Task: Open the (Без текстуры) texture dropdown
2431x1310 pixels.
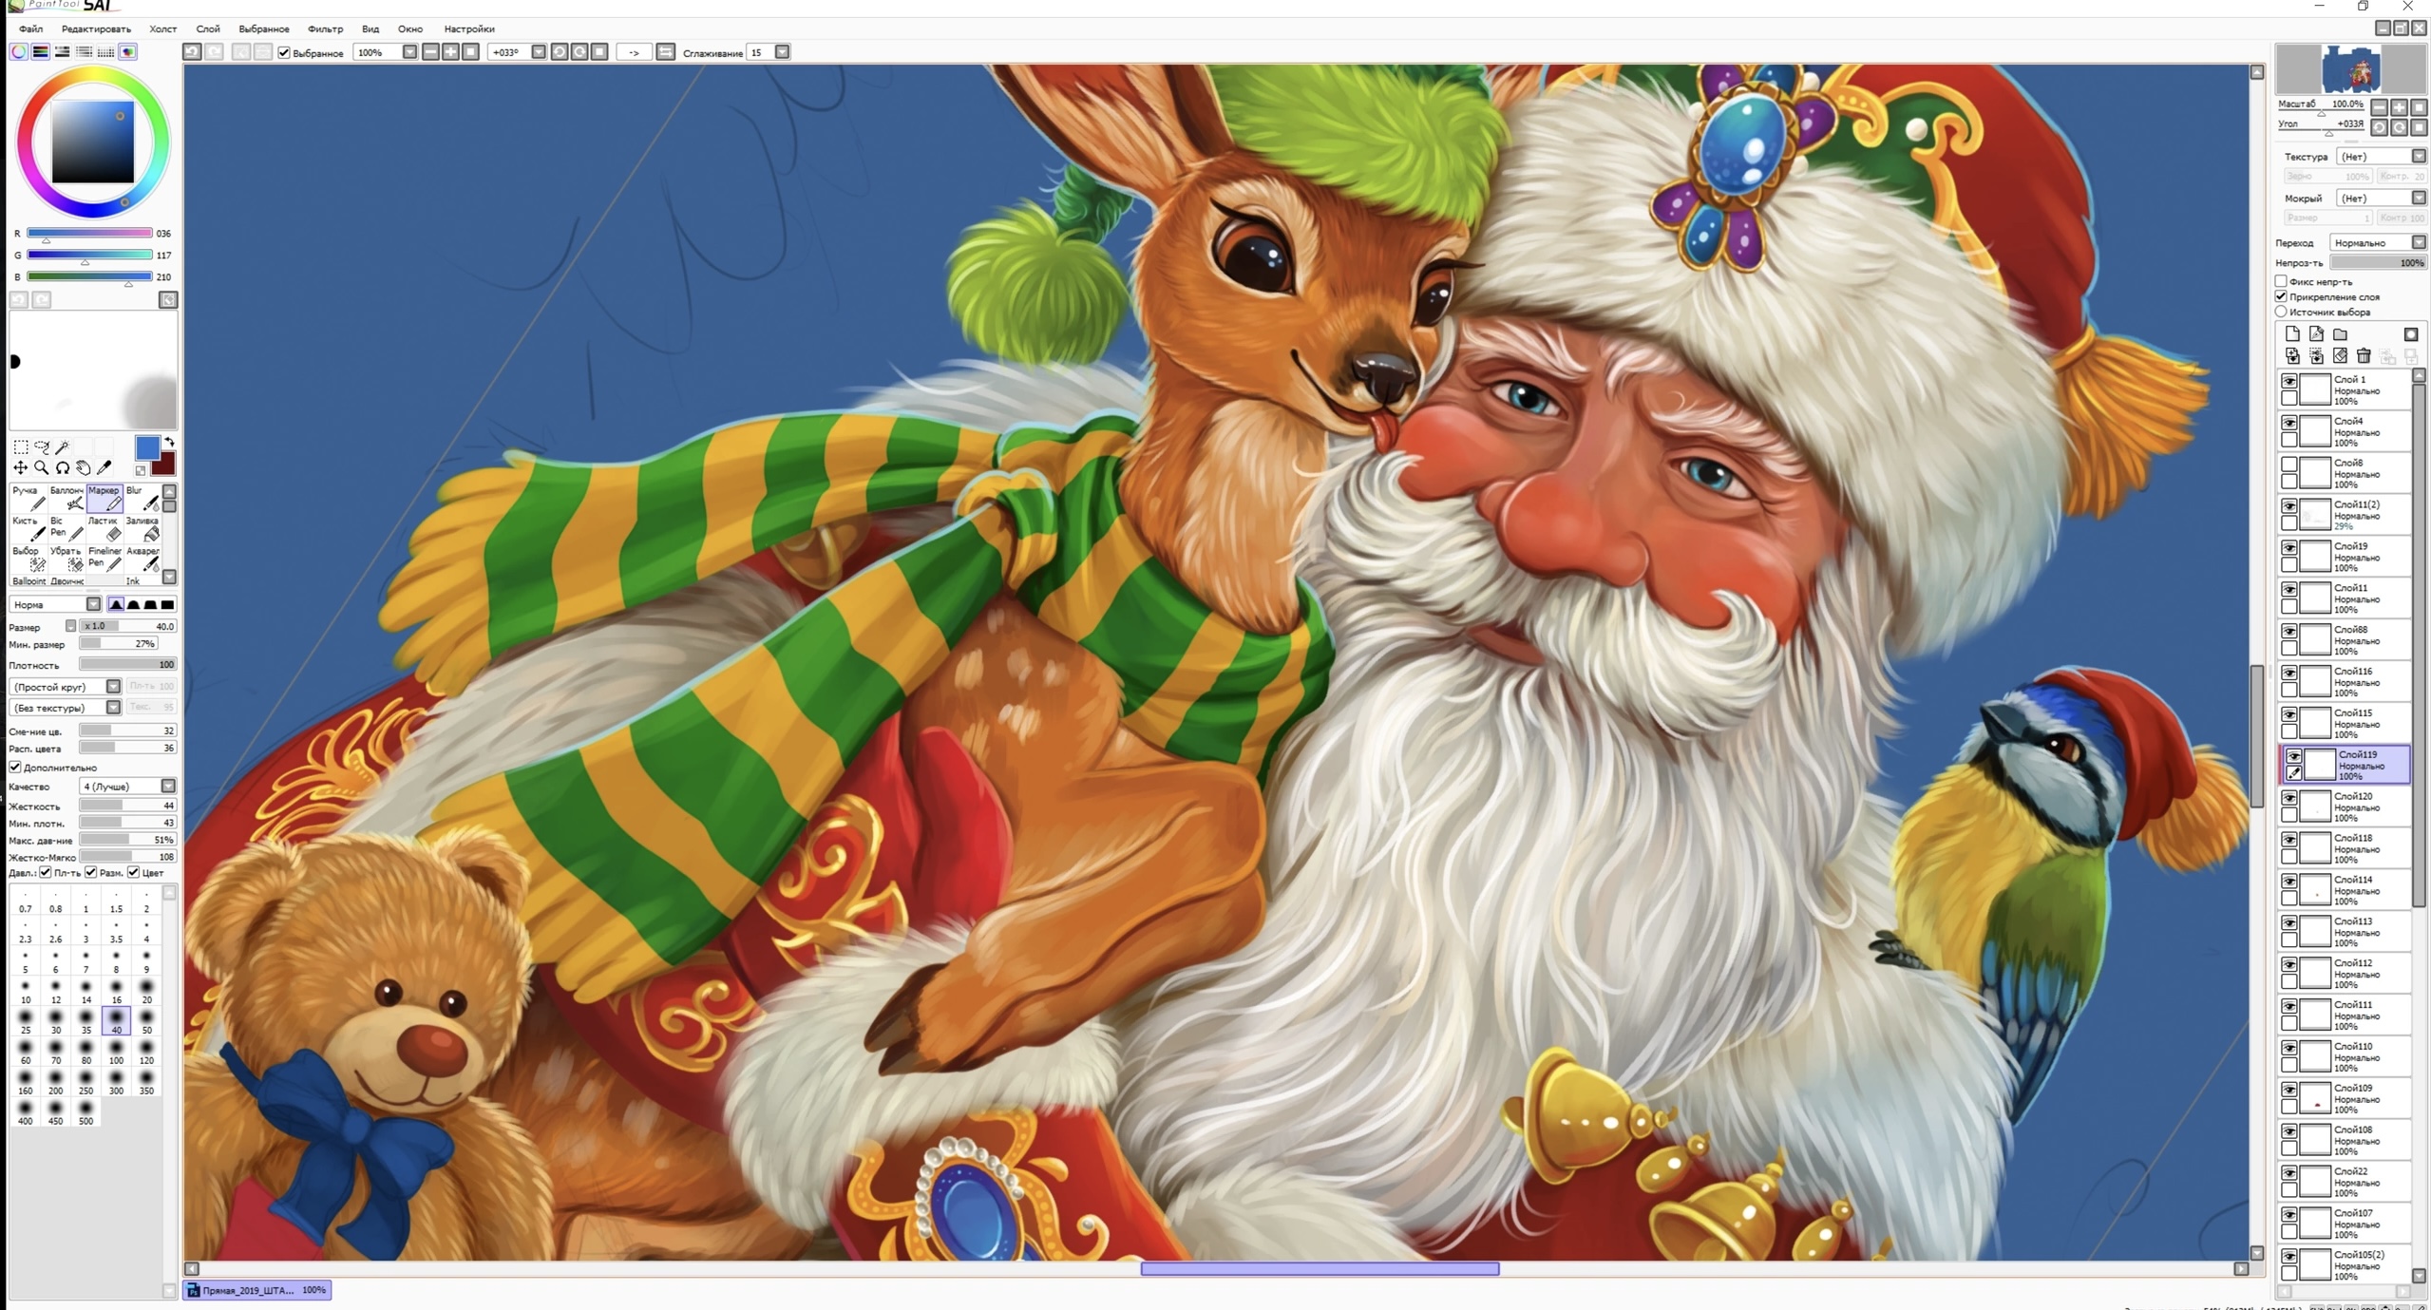Action: tap(113, 708)
